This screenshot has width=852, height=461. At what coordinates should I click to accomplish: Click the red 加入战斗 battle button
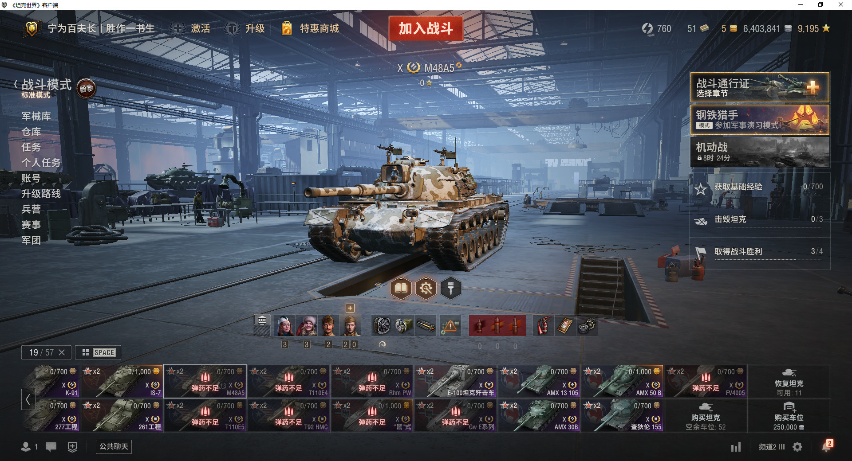click(x=426, y=29)
